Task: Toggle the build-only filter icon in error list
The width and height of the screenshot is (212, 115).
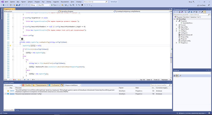Action: 62,85
